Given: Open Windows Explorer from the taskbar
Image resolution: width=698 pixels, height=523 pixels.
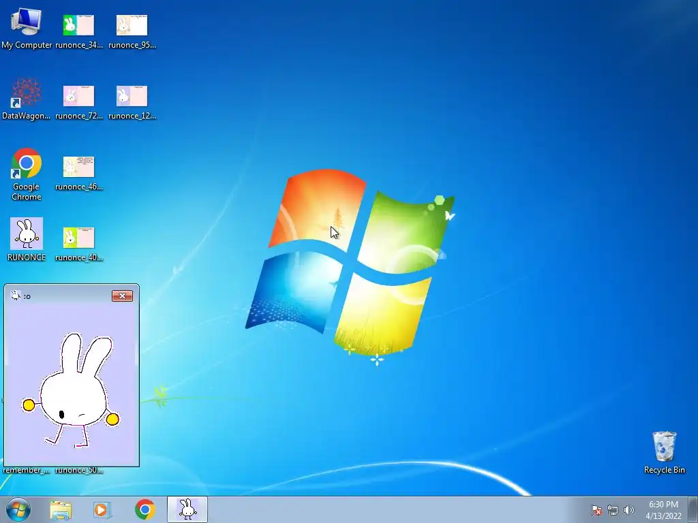Looking at the screenshot, I should (61, 510).
